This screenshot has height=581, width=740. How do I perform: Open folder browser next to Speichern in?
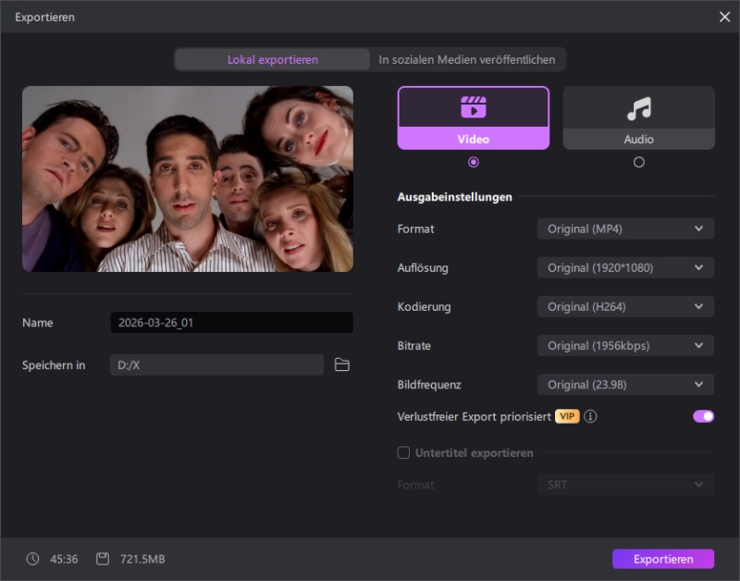point(342,365)
